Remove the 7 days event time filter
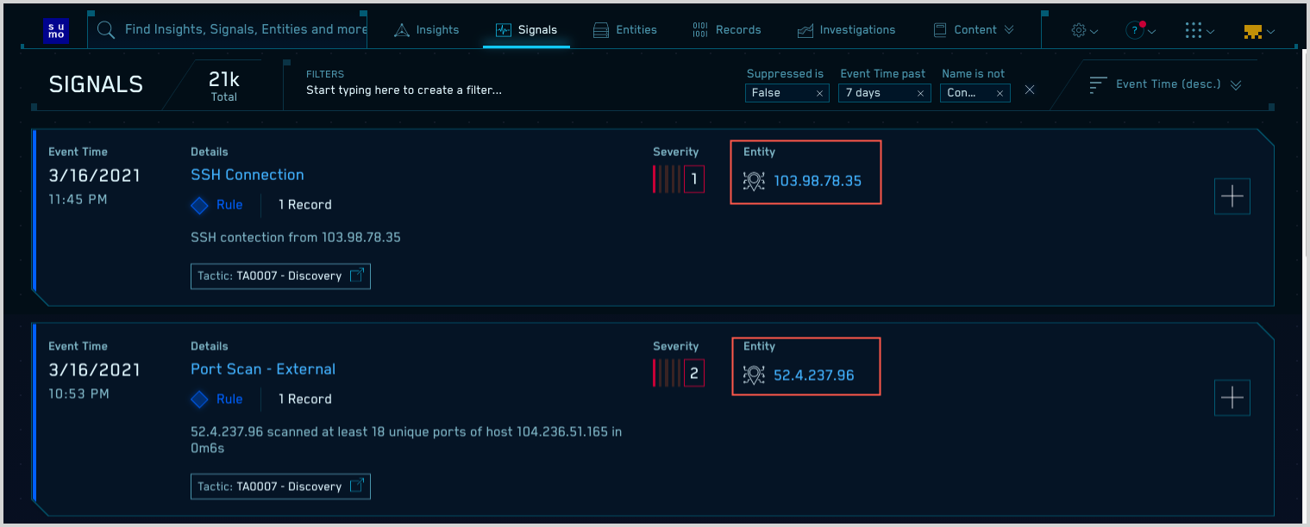This screenshot has width=1310, height=527. 920,93
